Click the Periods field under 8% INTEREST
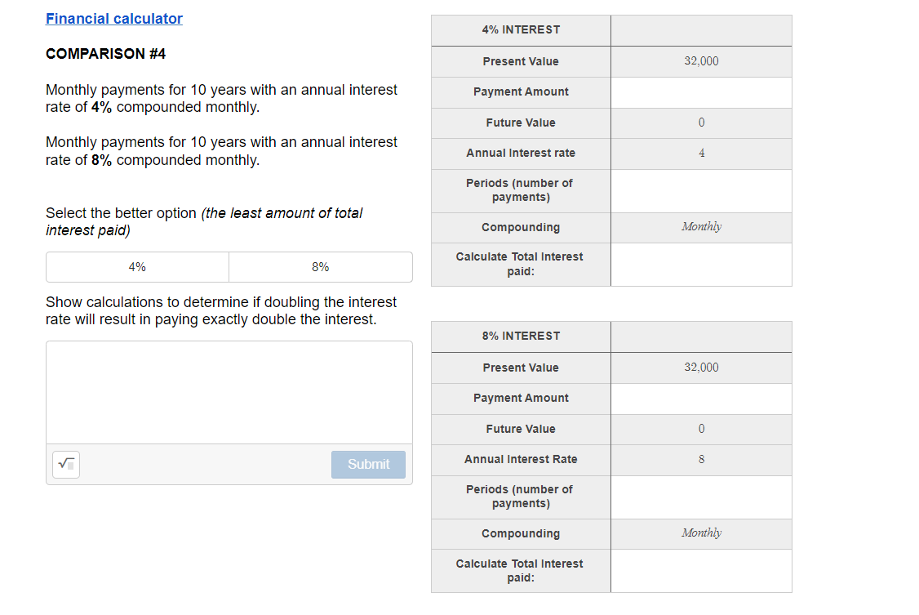Viewport: 919px width, 615px height. 700,497
